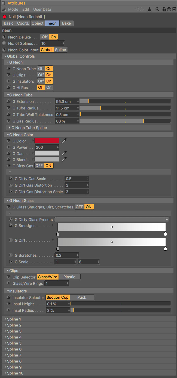The width and height of the screenshot is (177, 378).
Task: Lock the Attributes manager element
Action: [x=164, y=9]
